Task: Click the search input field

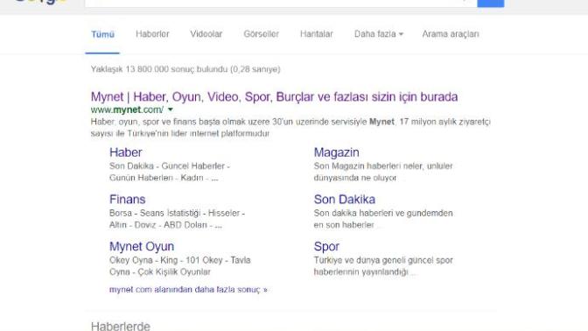Action: point(281,3)
